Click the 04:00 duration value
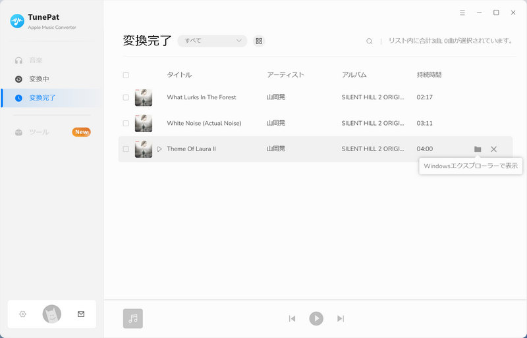The height and width of the screenshot is (338, 527). pyautogui.click(x=425, y=149)
